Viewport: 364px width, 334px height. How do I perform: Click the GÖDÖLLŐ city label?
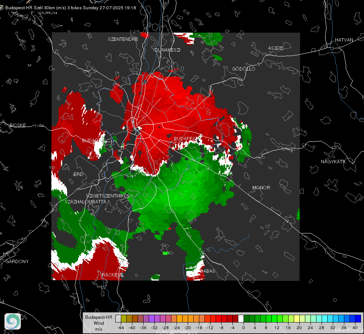pos(244,69)
